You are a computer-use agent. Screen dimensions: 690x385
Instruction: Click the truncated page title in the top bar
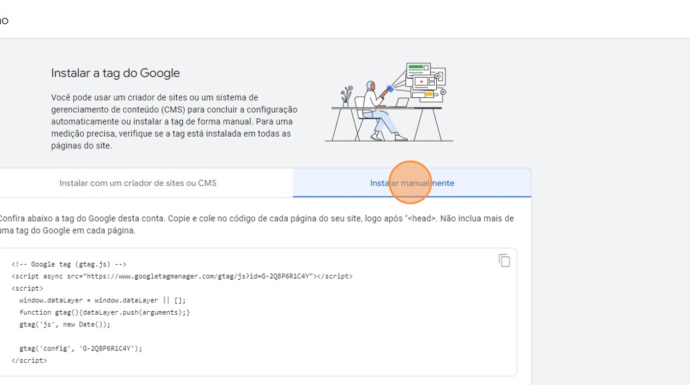click(x=4, y=20)
